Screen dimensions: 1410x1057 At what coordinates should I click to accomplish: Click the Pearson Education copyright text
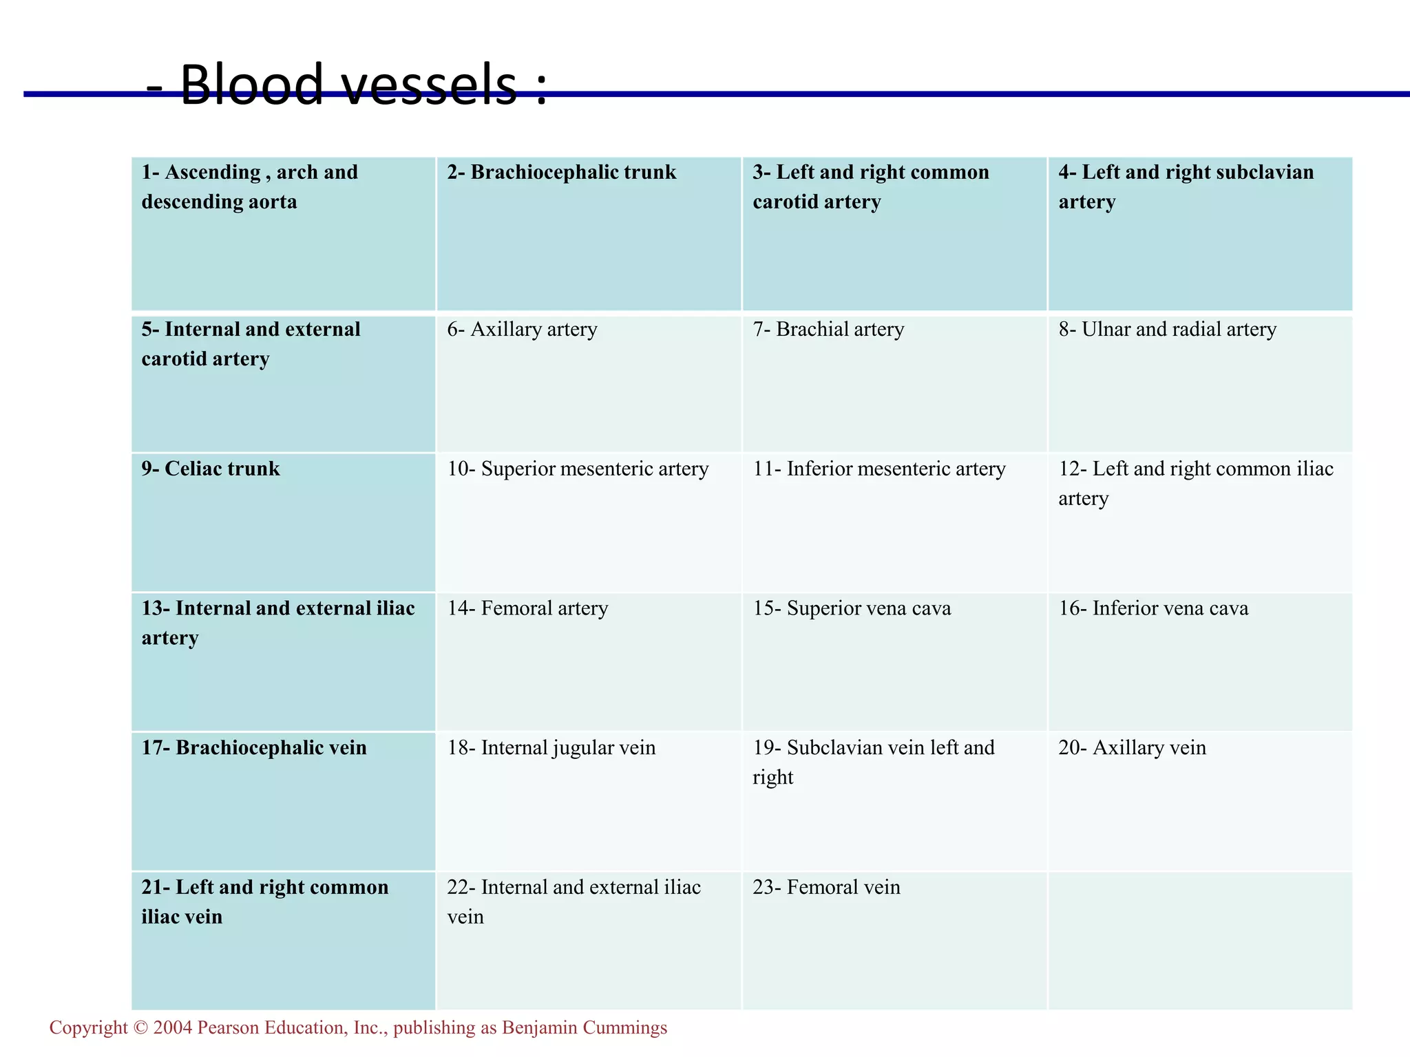358,1028
